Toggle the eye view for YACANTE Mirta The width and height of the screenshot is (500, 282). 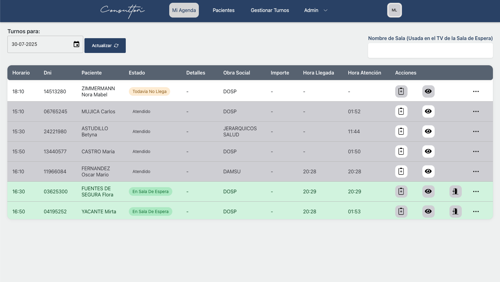428,211
